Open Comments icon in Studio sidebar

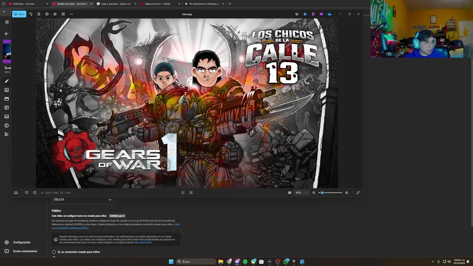[x=6, y=108]
